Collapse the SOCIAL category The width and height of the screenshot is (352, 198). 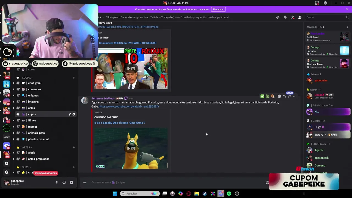click(27, 78)
